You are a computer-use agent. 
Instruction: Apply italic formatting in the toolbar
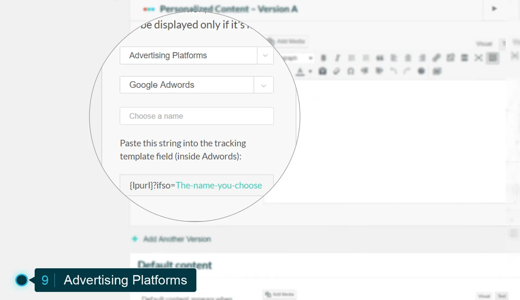[337, 58]
